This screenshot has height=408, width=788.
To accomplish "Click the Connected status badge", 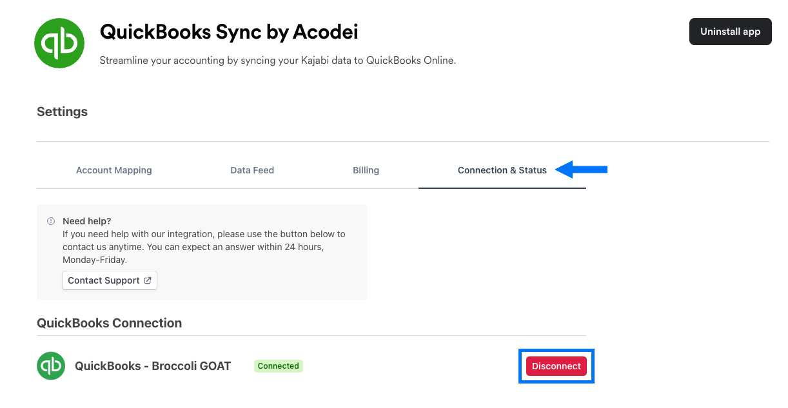I will coord(278,365).
